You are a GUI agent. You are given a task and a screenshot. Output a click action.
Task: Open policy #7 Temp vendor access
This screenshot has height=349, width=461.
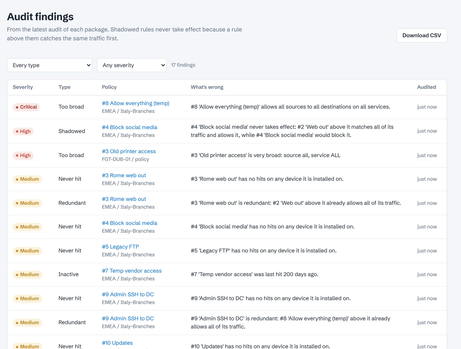132,271
